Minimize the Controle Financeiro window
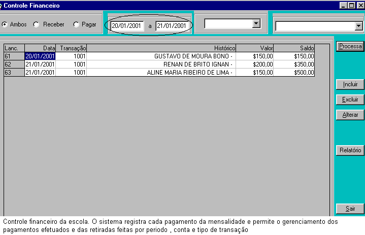Screen dimensions: 365x235 click(343, 6)
